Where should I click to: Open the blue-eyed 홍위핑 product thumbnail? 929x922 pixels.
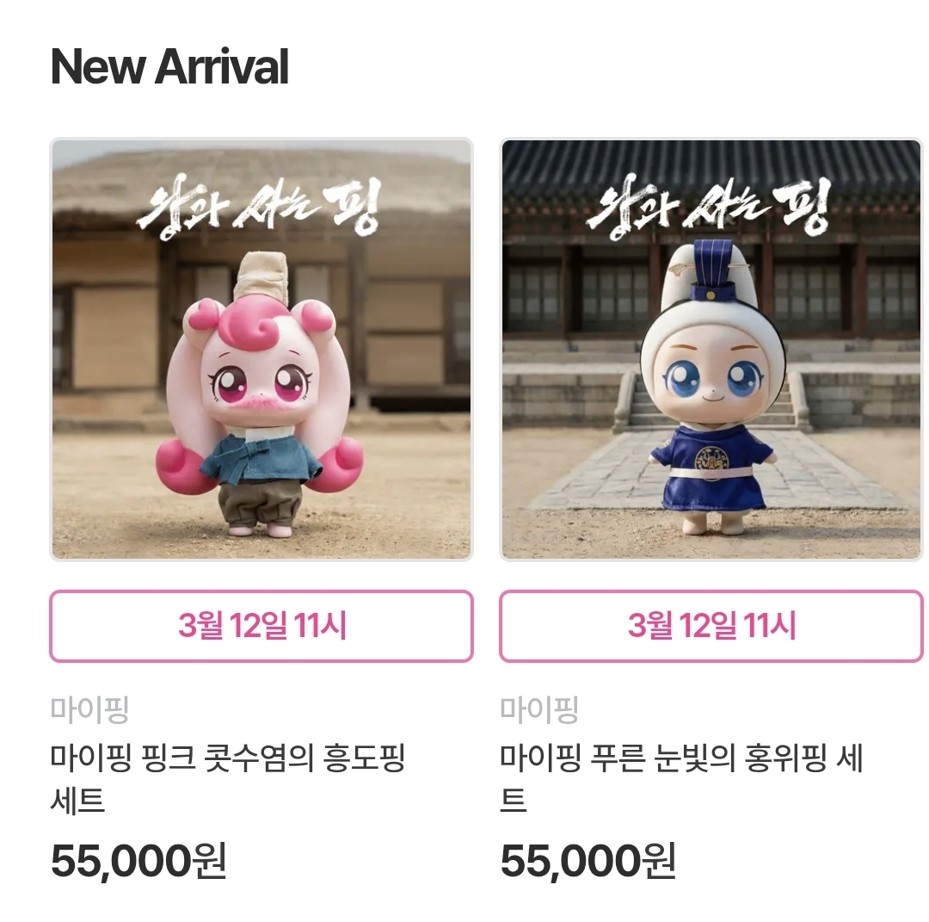pos(711,350)
